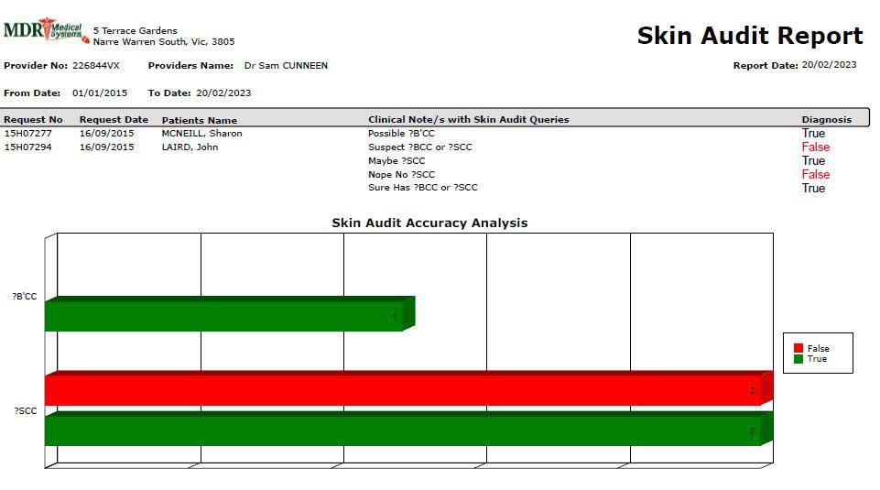This screenshot has height=490, width=880.
Task: Click True diagnosis for Possible ?B'CC
Action: click(813, 134)
